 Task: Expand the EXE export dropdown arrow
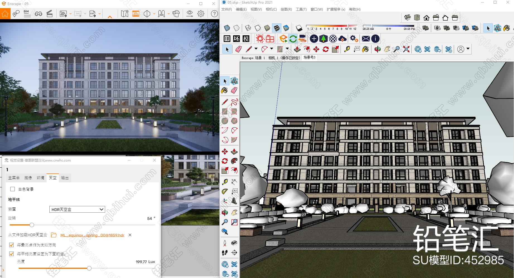pos(100,14)
